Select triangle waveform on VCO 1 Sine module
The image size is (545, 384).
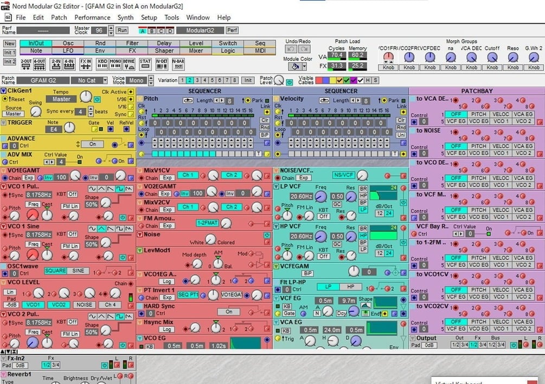pos(101,229)
